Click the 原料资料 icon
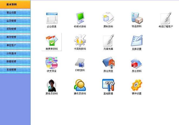 (108, 18)
